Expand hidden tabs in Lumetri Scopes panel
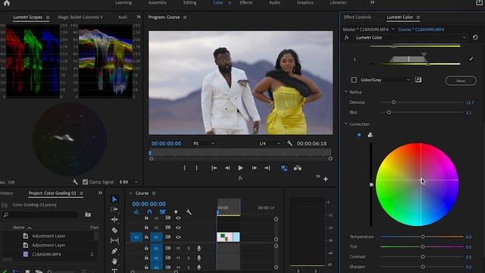This screenshot has width=485, height=273. point(139,17)
